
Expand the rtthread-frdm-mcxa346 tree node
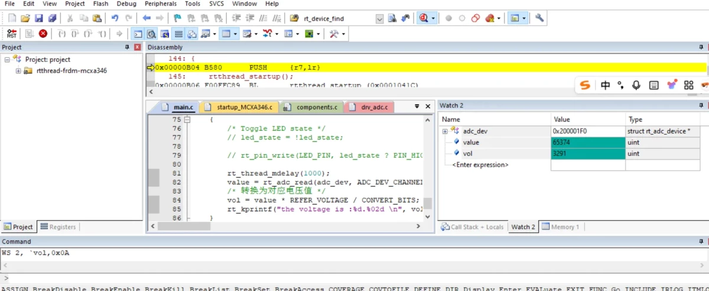coord(18,71)
